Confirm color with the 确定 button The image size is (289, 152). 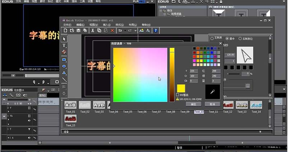[193, 104]
